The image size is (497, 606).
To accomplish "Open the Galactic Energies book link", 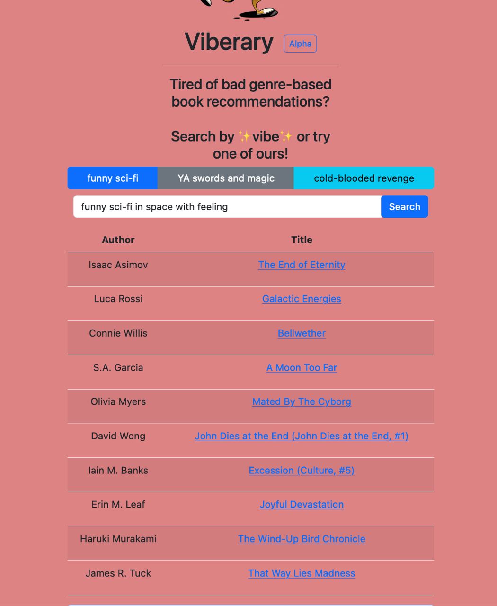I will 302,299.
